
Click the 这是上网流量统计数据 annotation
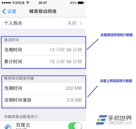(116, 81)
